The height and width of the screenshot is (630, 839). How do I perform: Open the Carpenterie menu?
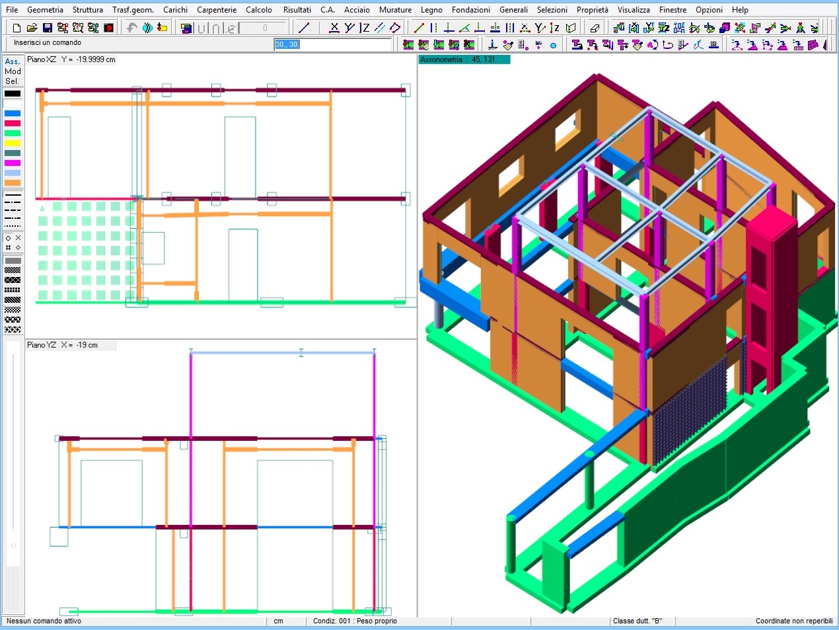click(217, 10)
